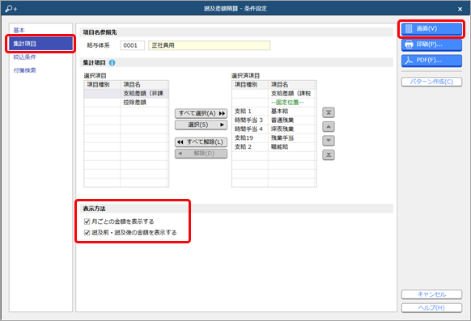This screenshot has height=321, width=471.
Task: Click the 画面(V) screen display button
Action: tap(431, 29)
